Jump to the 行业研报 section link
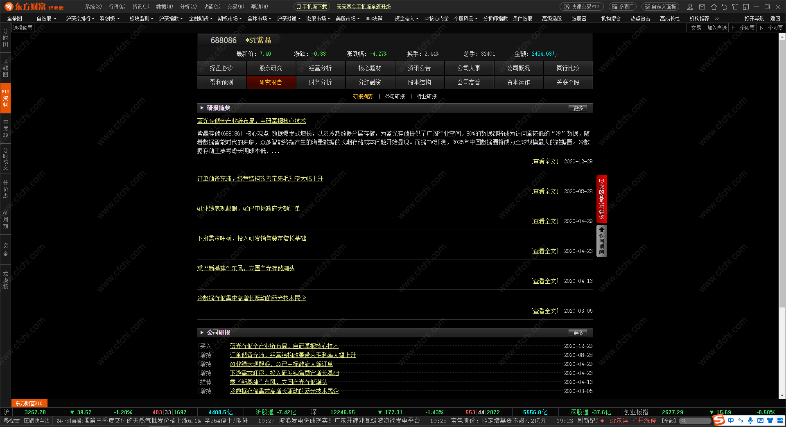This screenshot has height=427, width=786. pos(427,96)
